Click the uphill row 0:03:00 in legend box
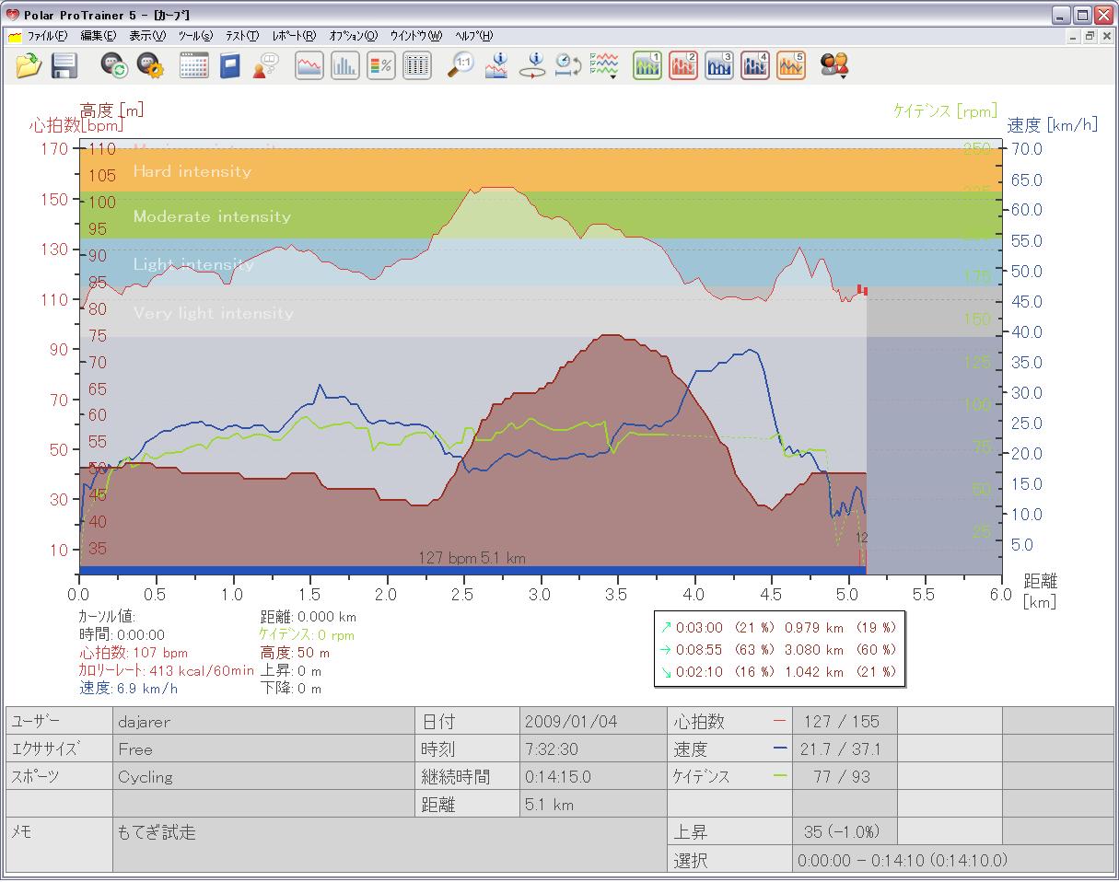The height and width of the screenshot is (882, 1119). click(778, 627)
